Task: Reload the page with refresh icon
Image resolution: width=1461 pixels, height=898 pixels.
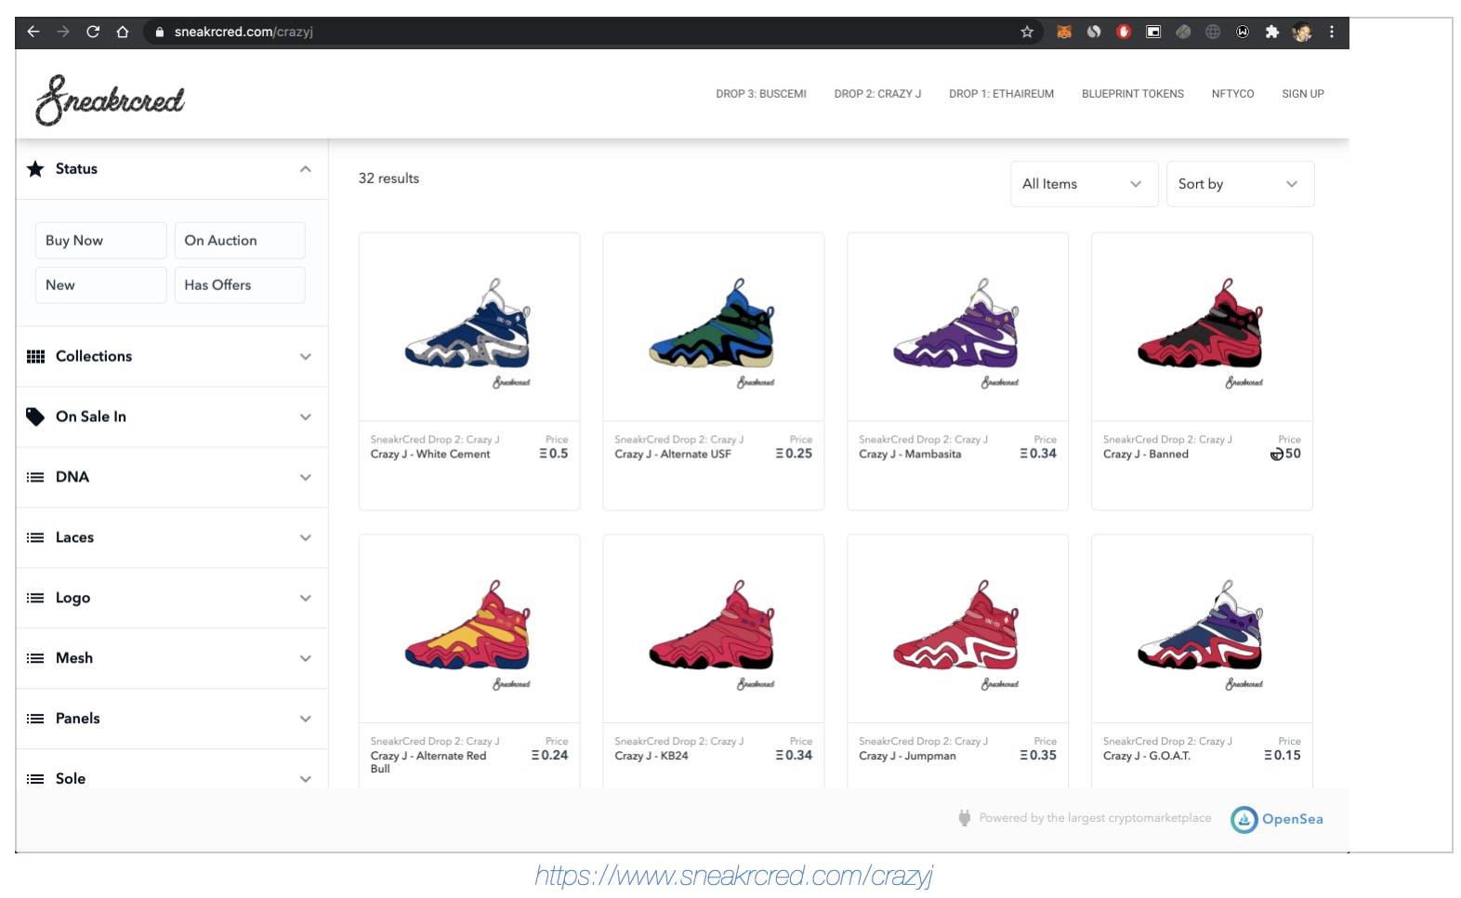Action: [x=93, y=32]
